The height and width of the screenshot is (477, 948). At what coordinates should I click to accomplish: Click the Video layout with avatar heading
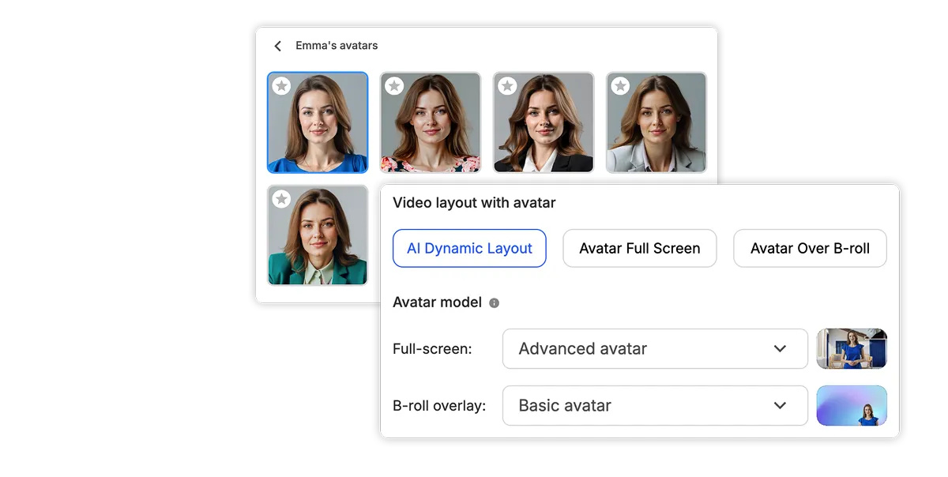pos(474,203)
